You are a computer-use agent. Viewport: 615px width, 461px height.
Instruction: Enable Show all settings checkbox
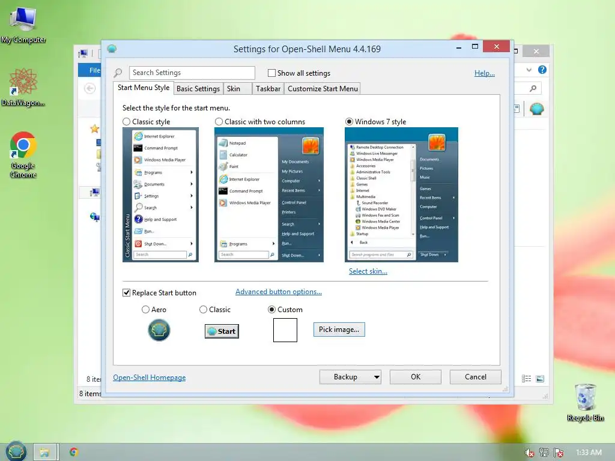[271, 73]
